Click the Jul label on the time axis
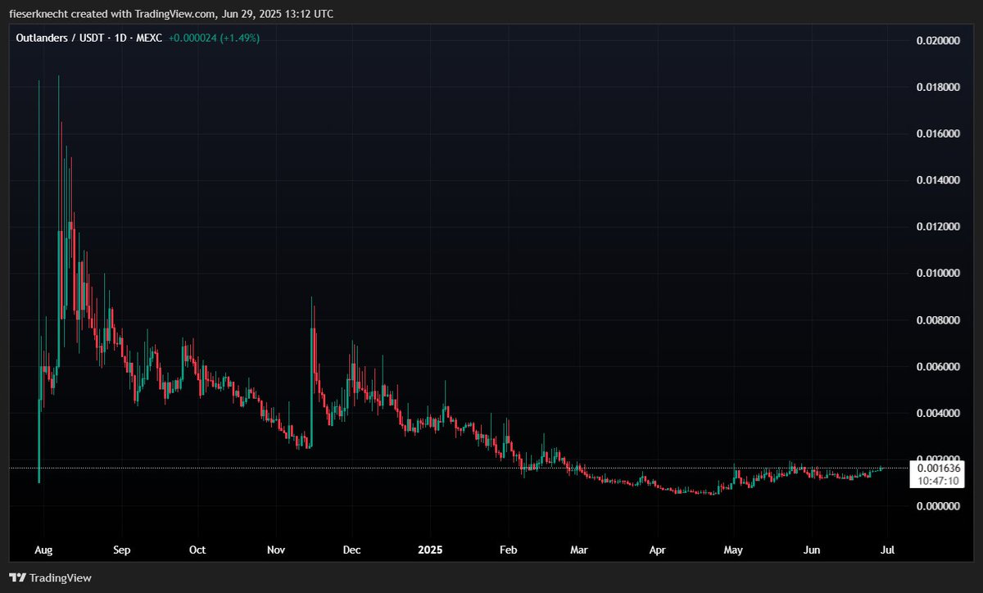 (886, 550)
